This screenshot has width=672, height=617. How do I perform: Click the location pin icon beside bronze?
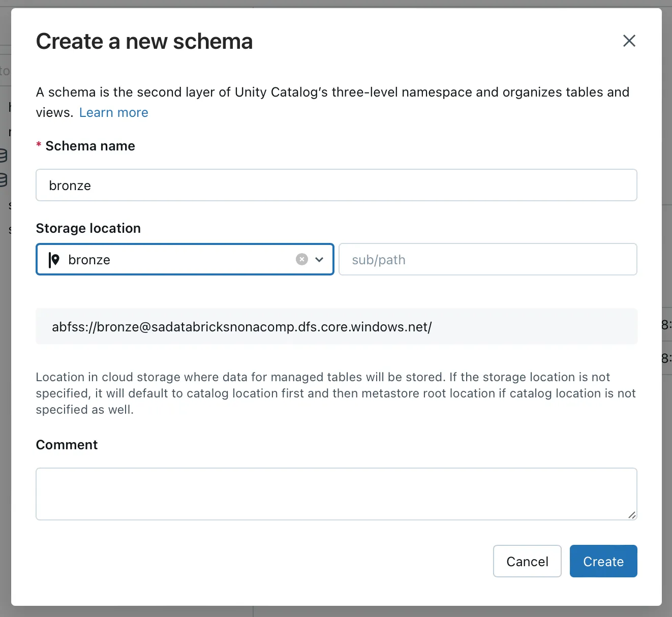tap(54, 260)
